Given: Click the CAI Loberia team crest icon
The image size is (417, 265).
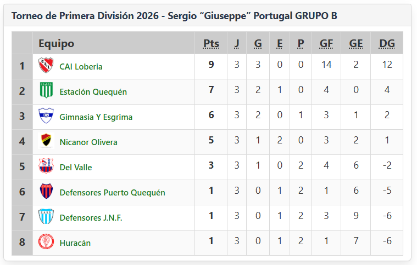Looking at the screenshot, I should 46,66.
